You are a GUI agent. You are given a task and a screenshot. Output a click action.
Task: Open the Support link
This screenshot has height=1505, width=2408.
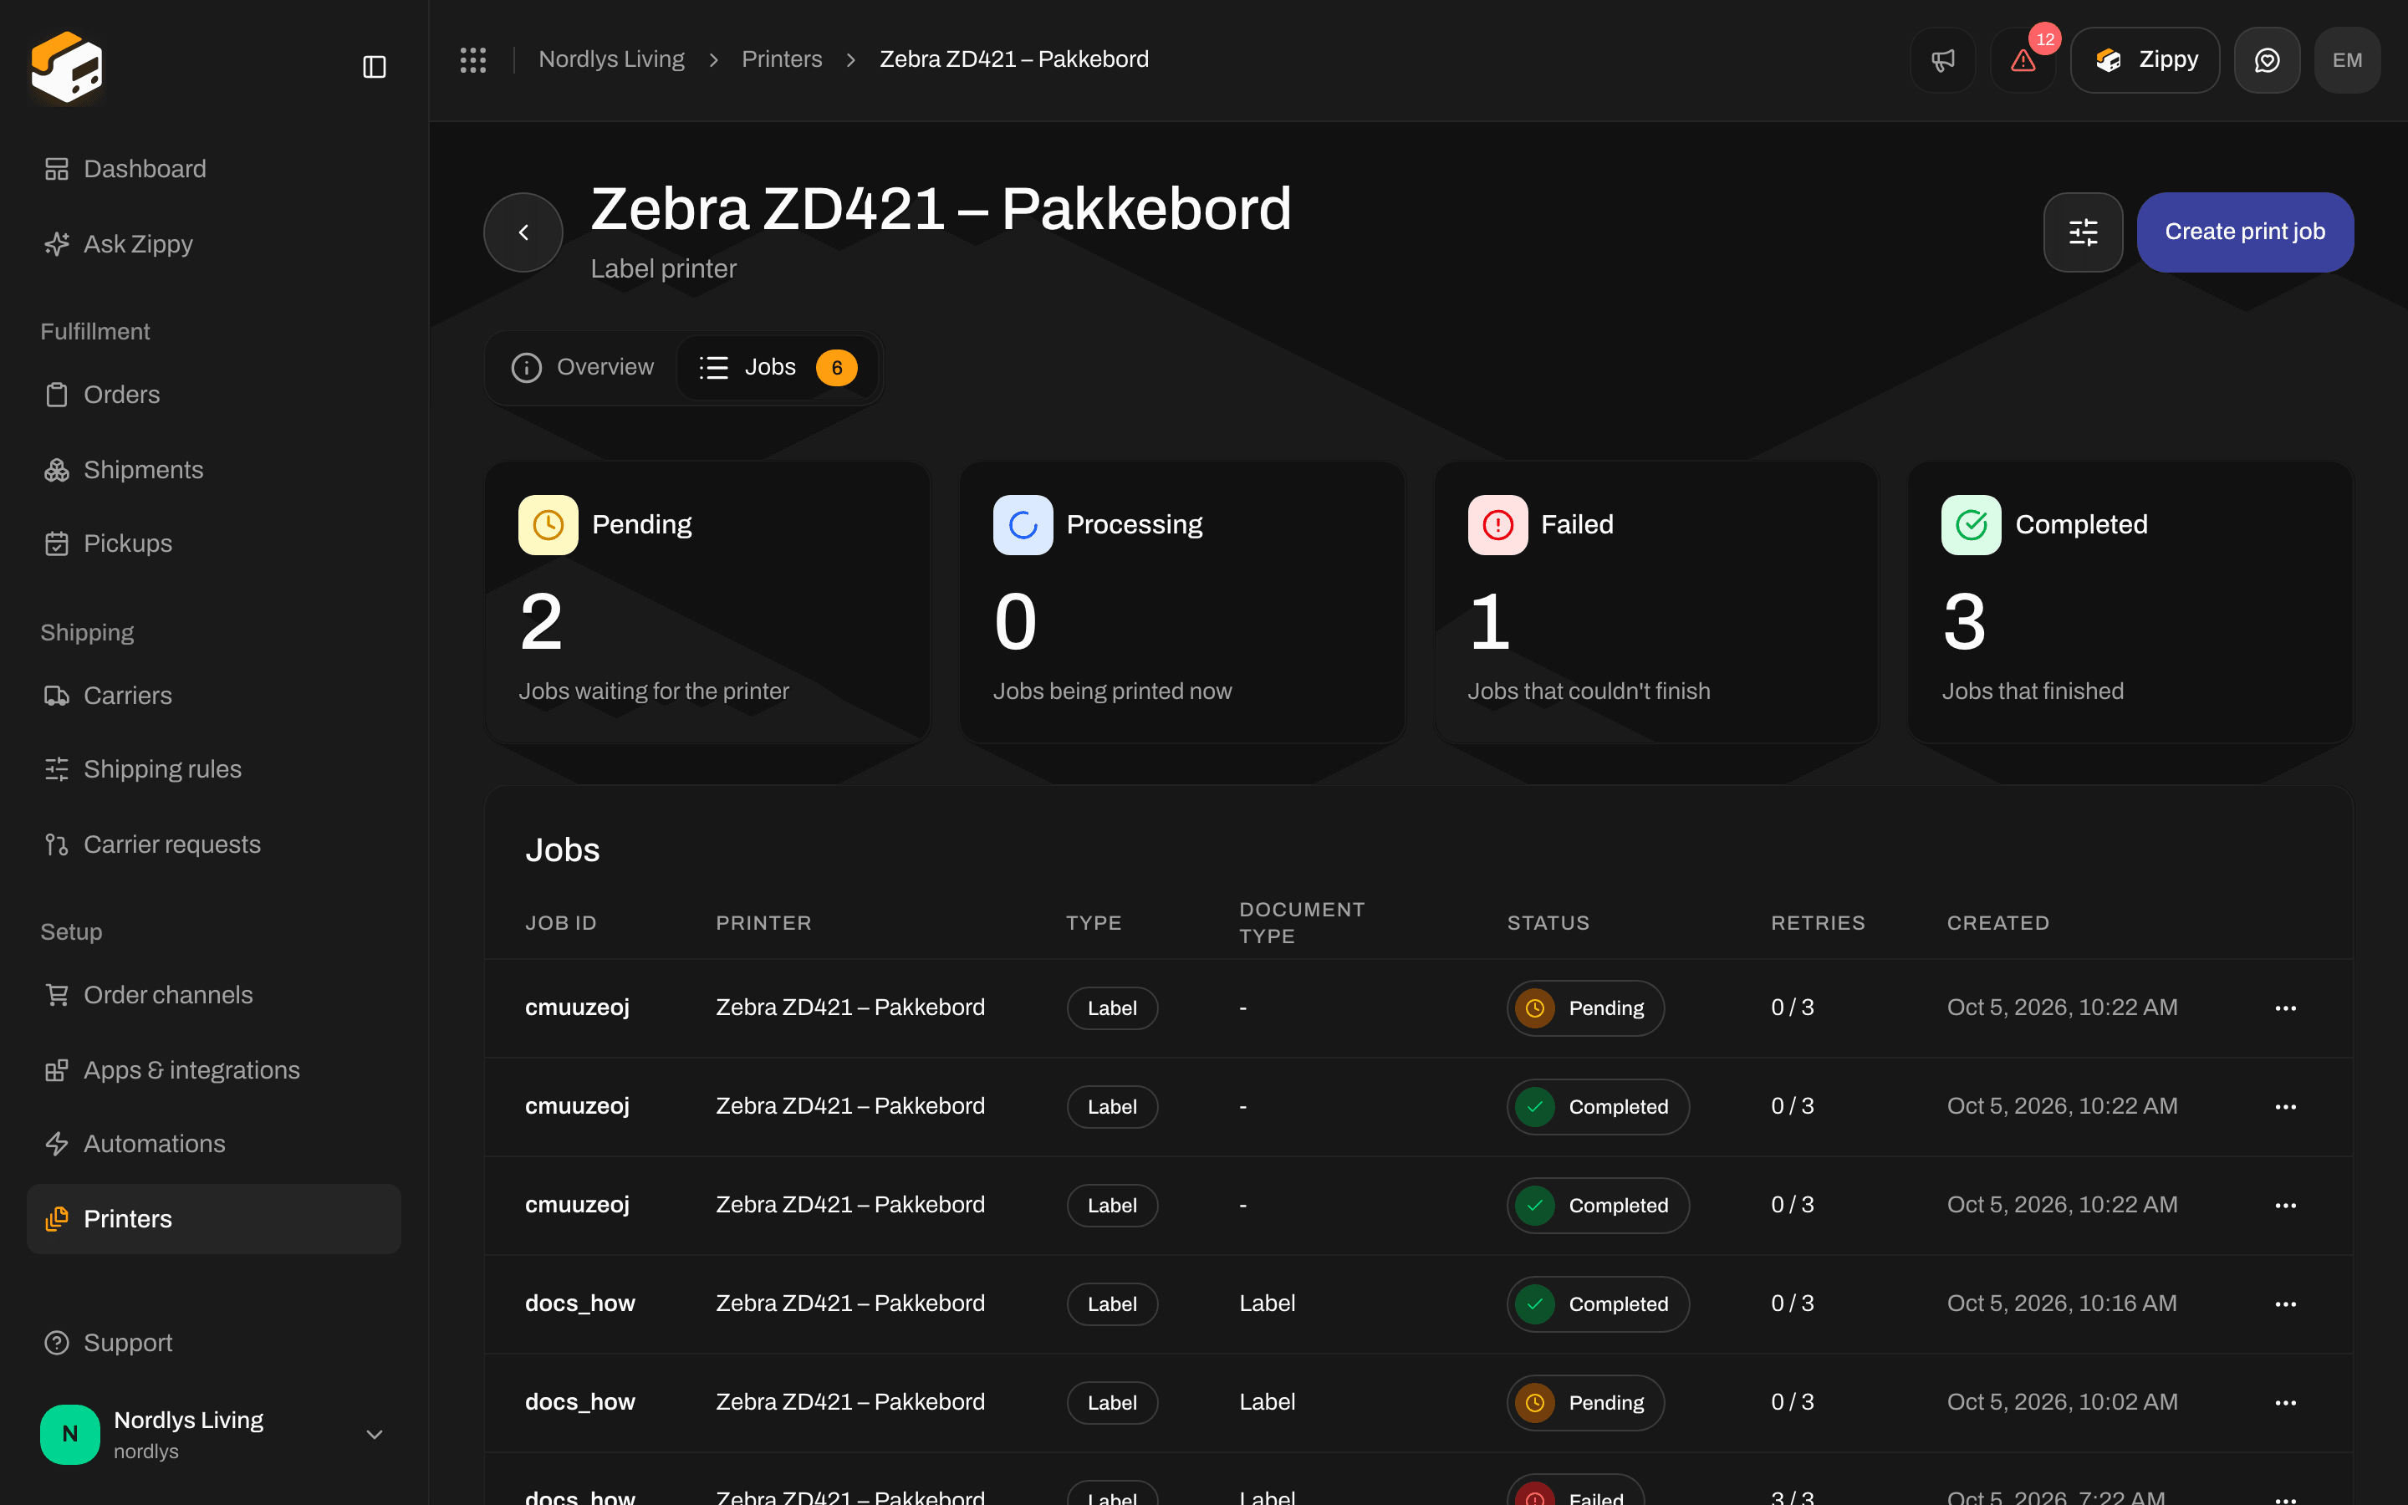(x=214, y=1343)
